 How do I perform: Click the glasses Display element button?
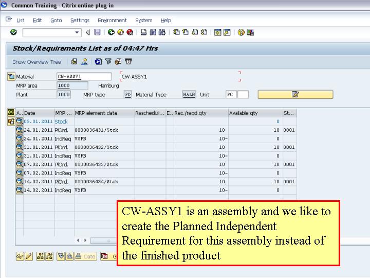[20, 256]
